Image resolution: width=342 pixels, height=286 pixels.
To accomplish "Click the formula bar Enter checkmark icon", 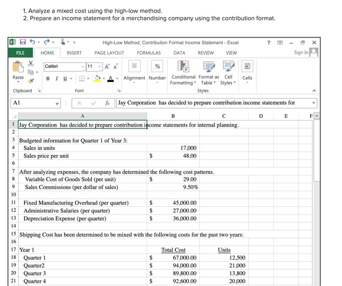I will point(94,103).
